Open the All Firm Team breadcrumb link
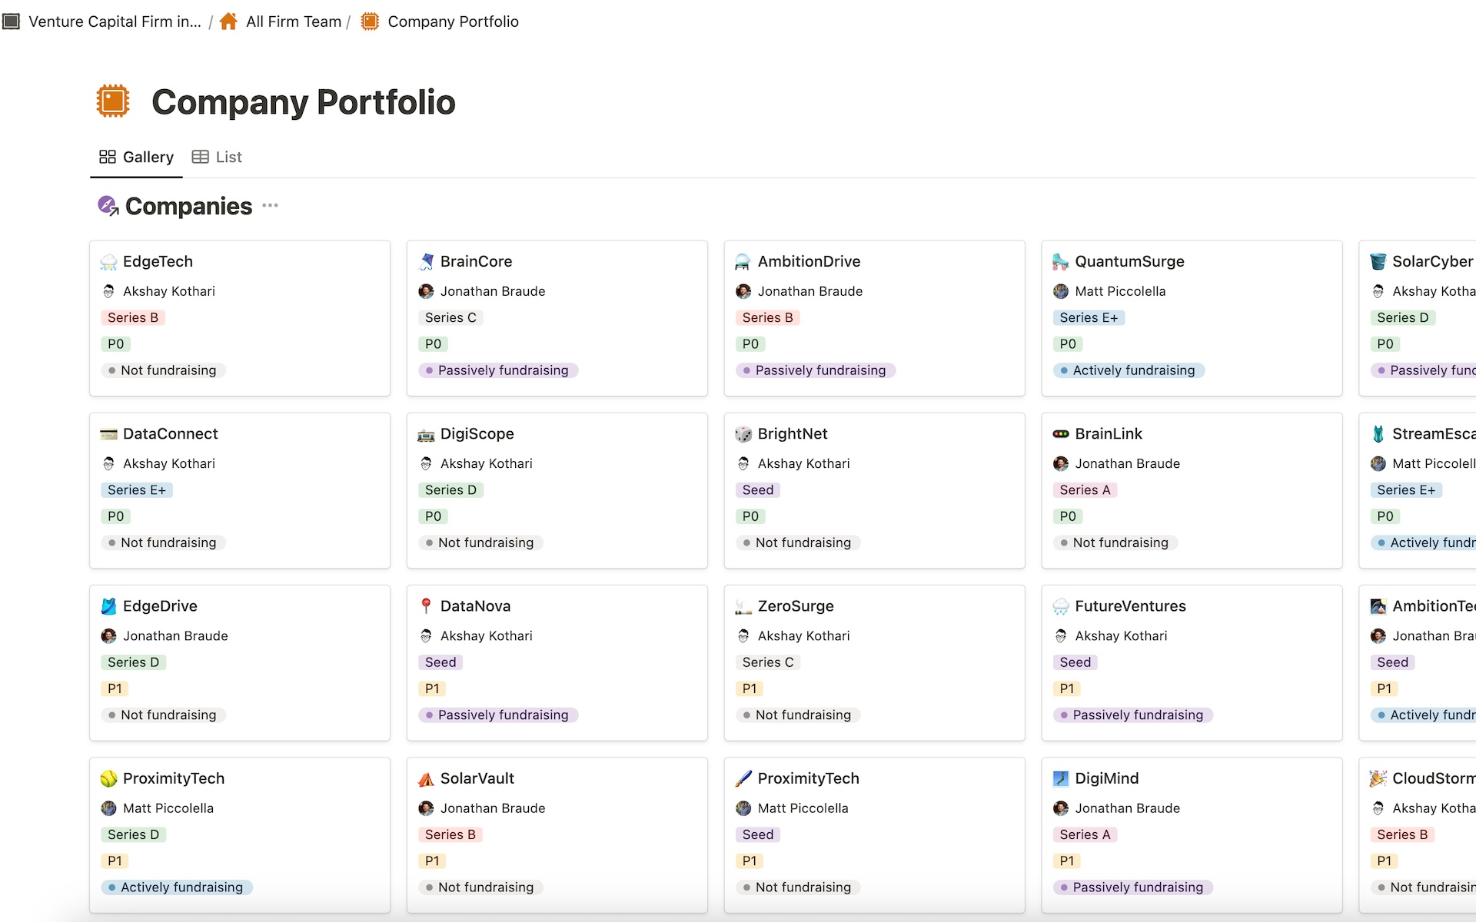1476x922 pixels. 293,22
